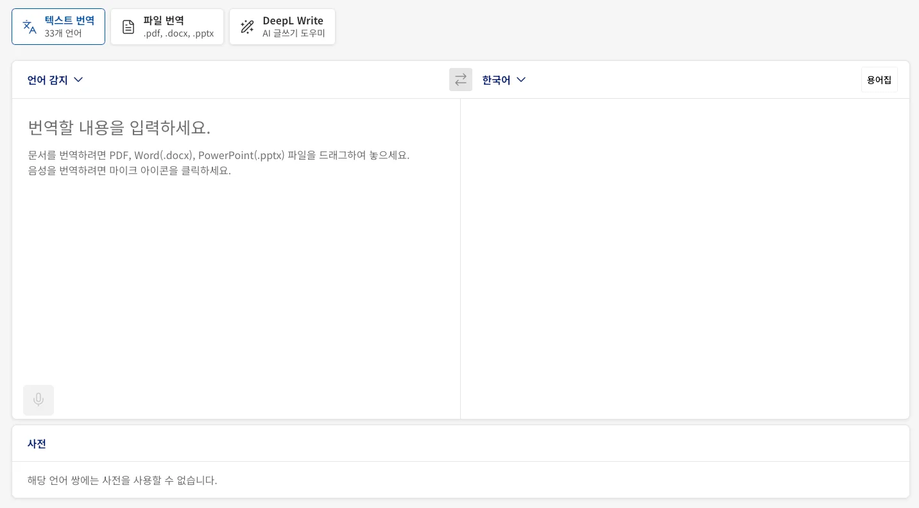
Task: Click the dictionary unavailable message area
Action: tap(122, 480)
